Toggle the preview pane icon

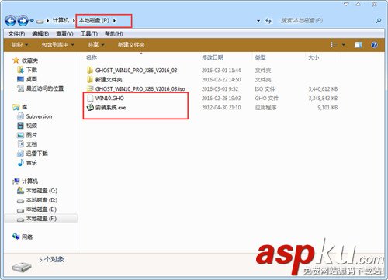[359, 45]
